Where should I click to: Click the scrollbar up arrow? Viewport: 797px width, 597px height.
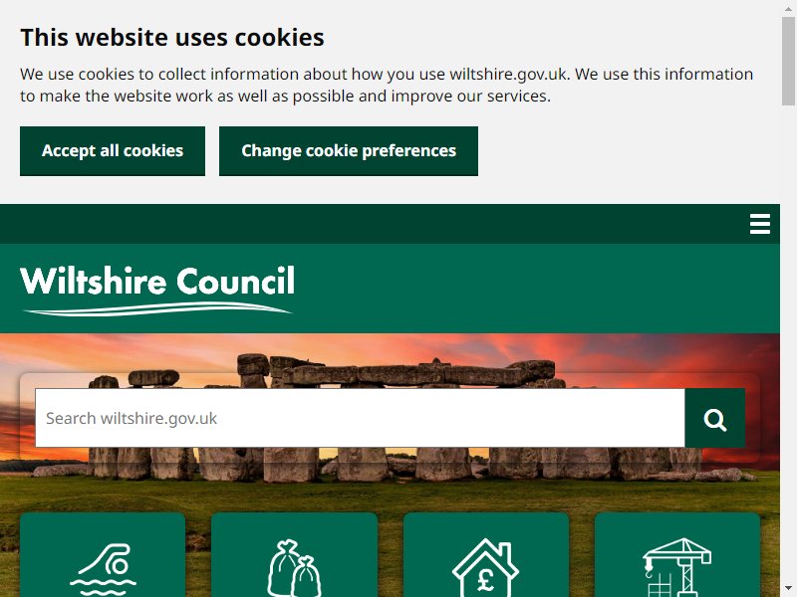(788, 8)
